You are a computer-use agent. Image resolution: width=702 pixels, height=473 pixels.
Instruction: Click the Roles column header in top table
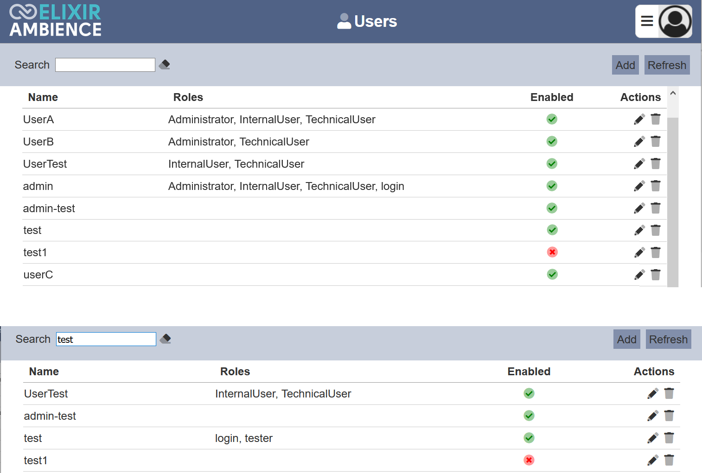[x=188, y=97]
